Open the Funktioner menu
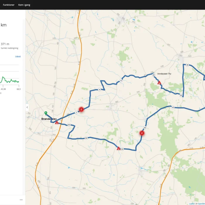This screenshot has width=205, height=205. pos(9,5)
